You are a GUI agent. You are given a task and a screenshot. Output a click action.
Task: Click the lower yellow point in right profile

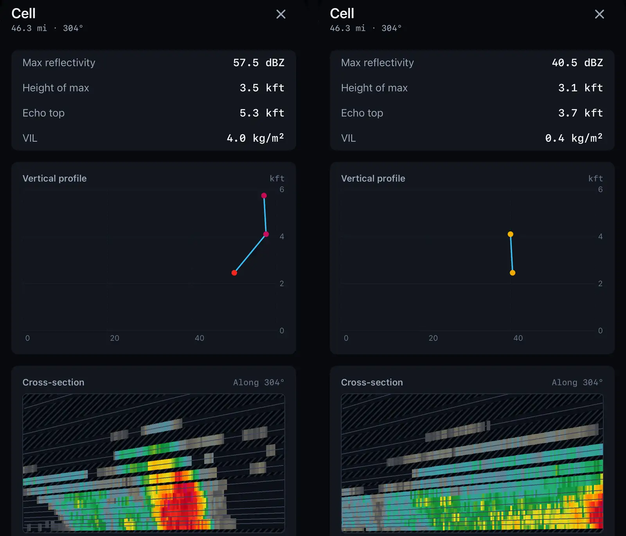point(513,273)
